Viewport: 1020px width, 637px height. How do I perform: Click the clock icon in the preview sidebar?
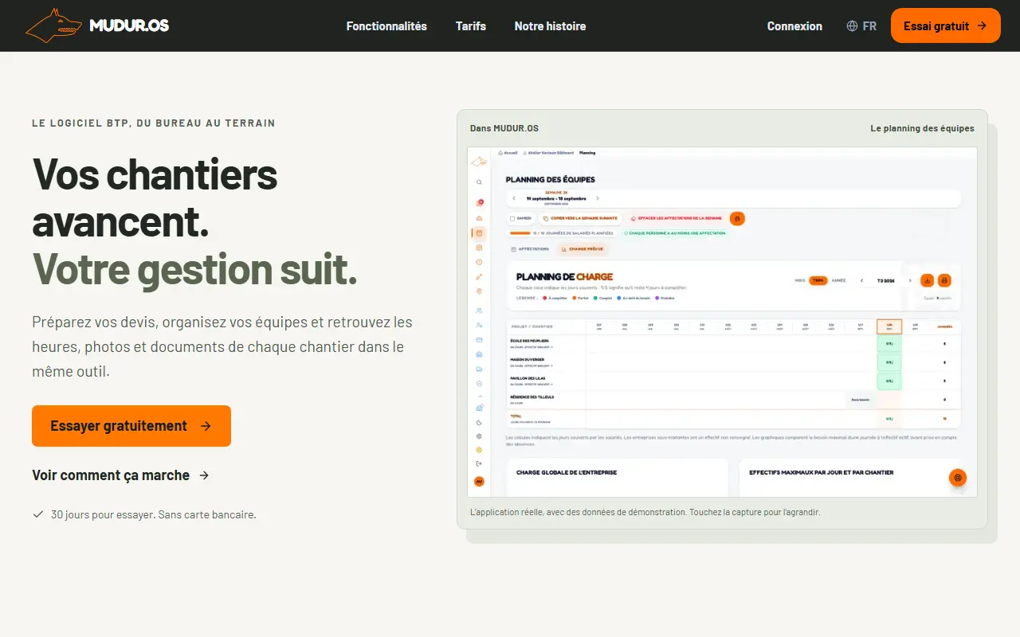[479, 262]
